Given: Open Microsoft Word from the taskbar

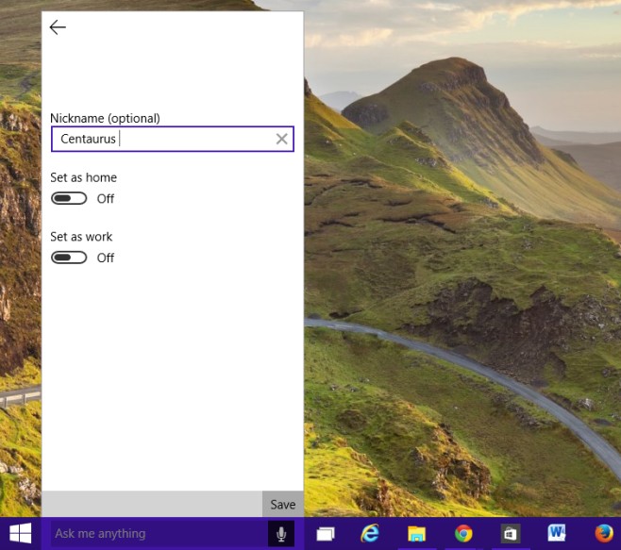Looking at the screenshot, I should tap(556, 534).
